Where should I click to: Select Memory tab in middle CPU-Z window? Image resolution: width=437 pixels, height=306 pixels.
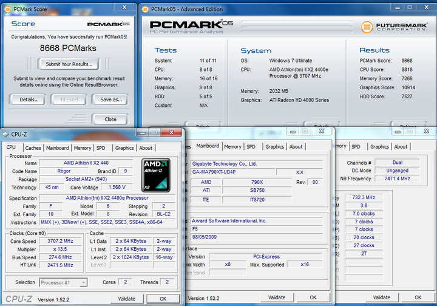coord(232,146)
